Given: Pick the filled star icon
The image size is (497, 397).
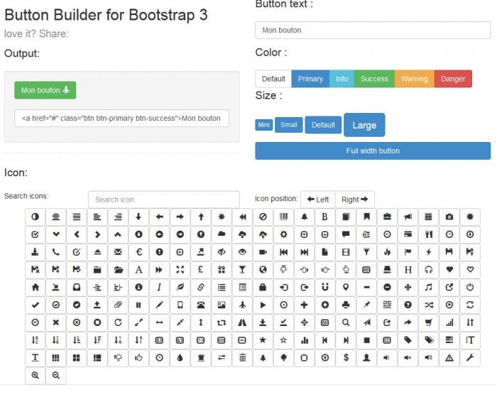Looking at the screenshot, I should [263, 340].
